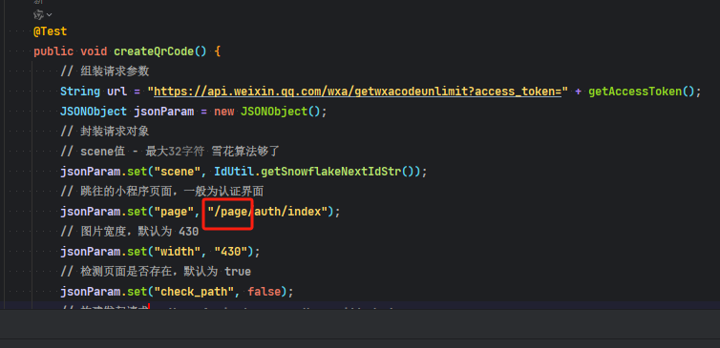
Task: Click the jsonParam variable declaration
Action: (x=164, y=112)
